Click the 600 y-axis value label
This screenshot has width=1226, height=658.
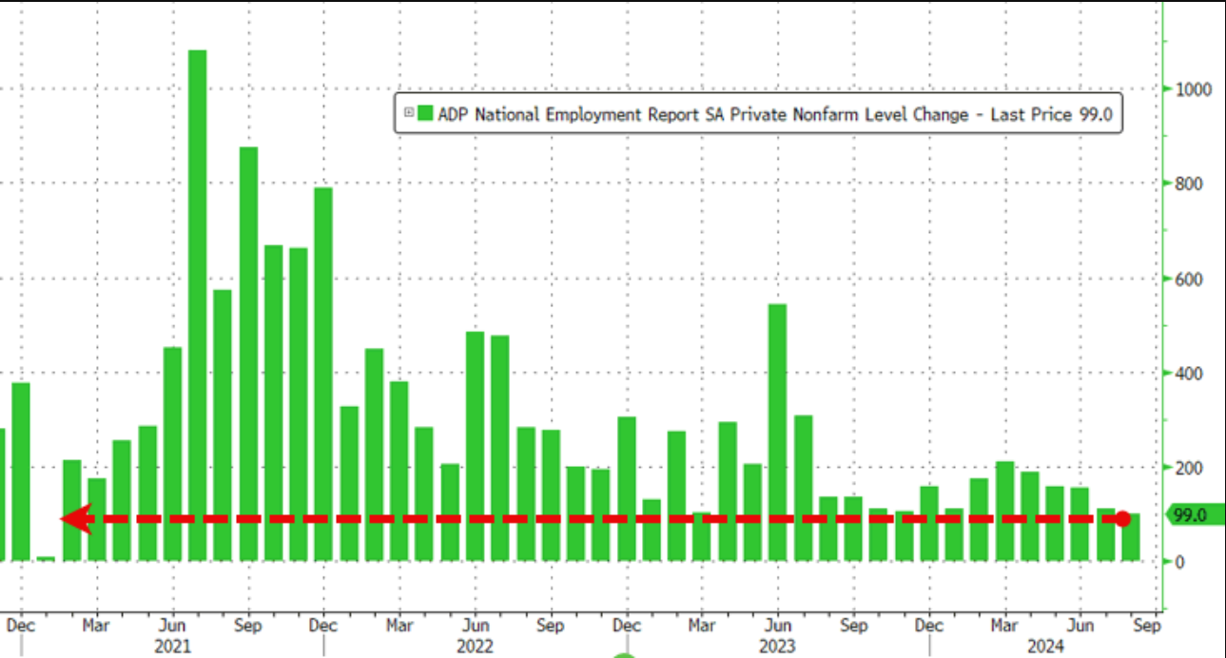(x=1188, y=279)
